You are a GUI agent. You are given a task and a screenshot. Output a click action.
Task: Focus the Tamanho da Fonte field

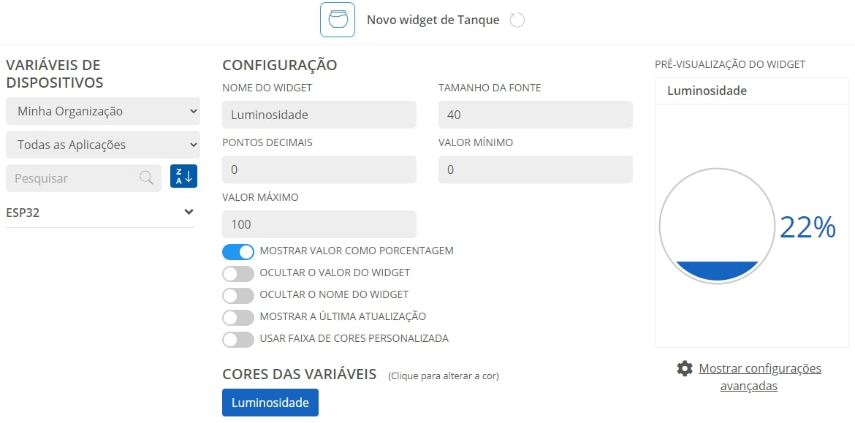click(536, 115)
